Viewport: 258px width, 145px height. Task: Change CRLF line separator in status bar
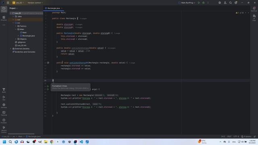pos(229,137)
